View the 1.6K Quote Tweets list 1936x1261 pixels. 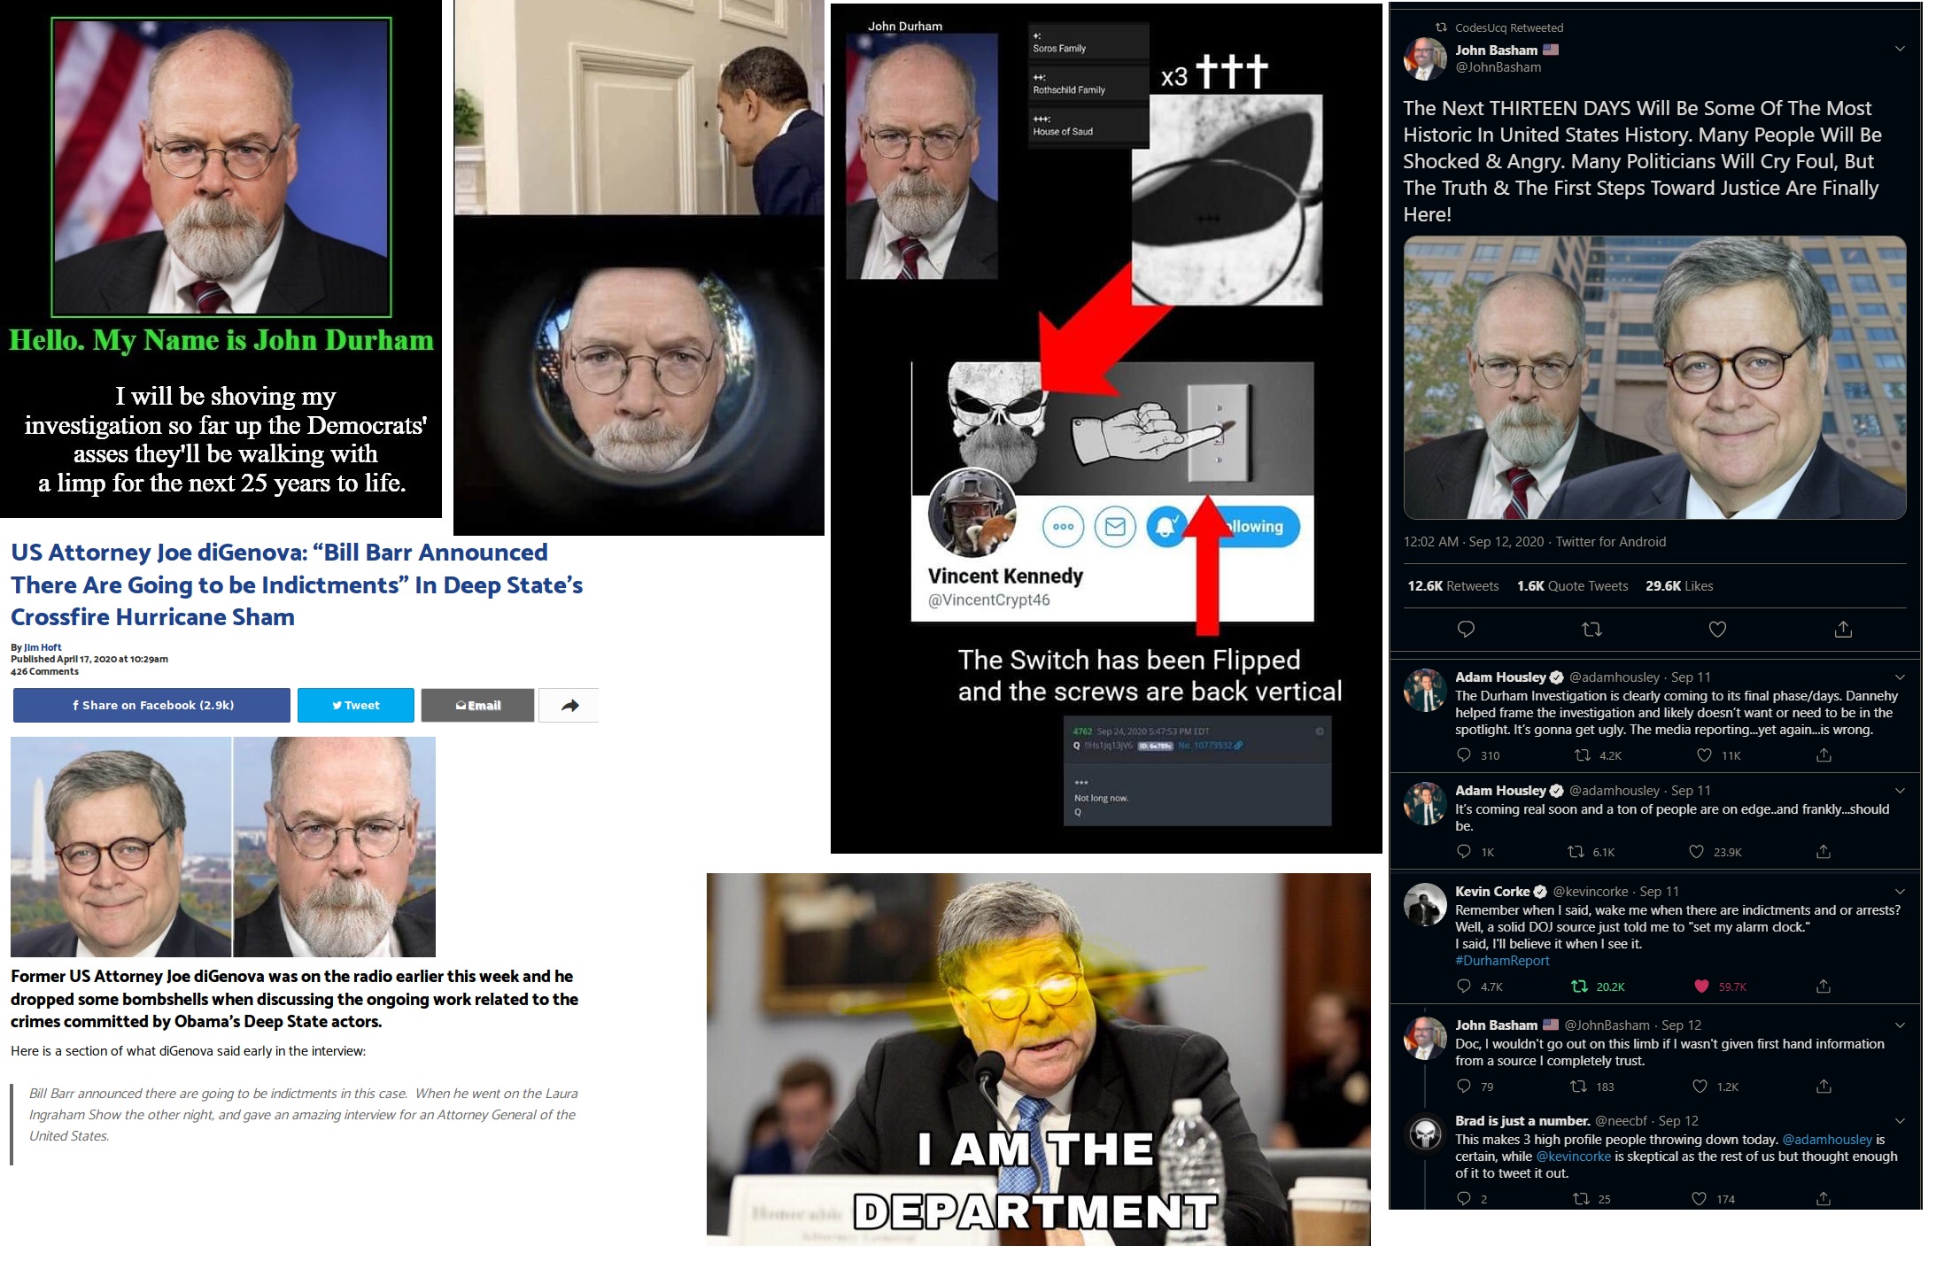click(1572, 586)
